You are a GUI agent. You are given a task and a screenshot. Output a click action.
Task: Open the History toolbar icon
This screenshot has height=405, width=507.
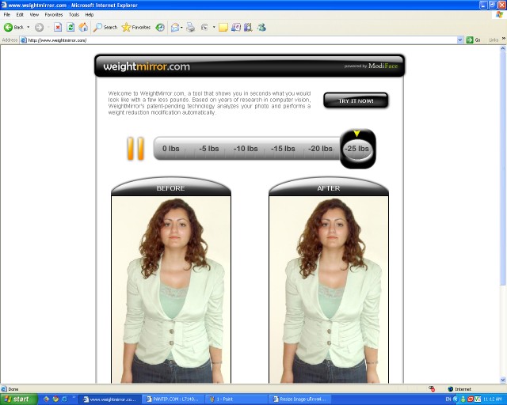pos(160,28)
